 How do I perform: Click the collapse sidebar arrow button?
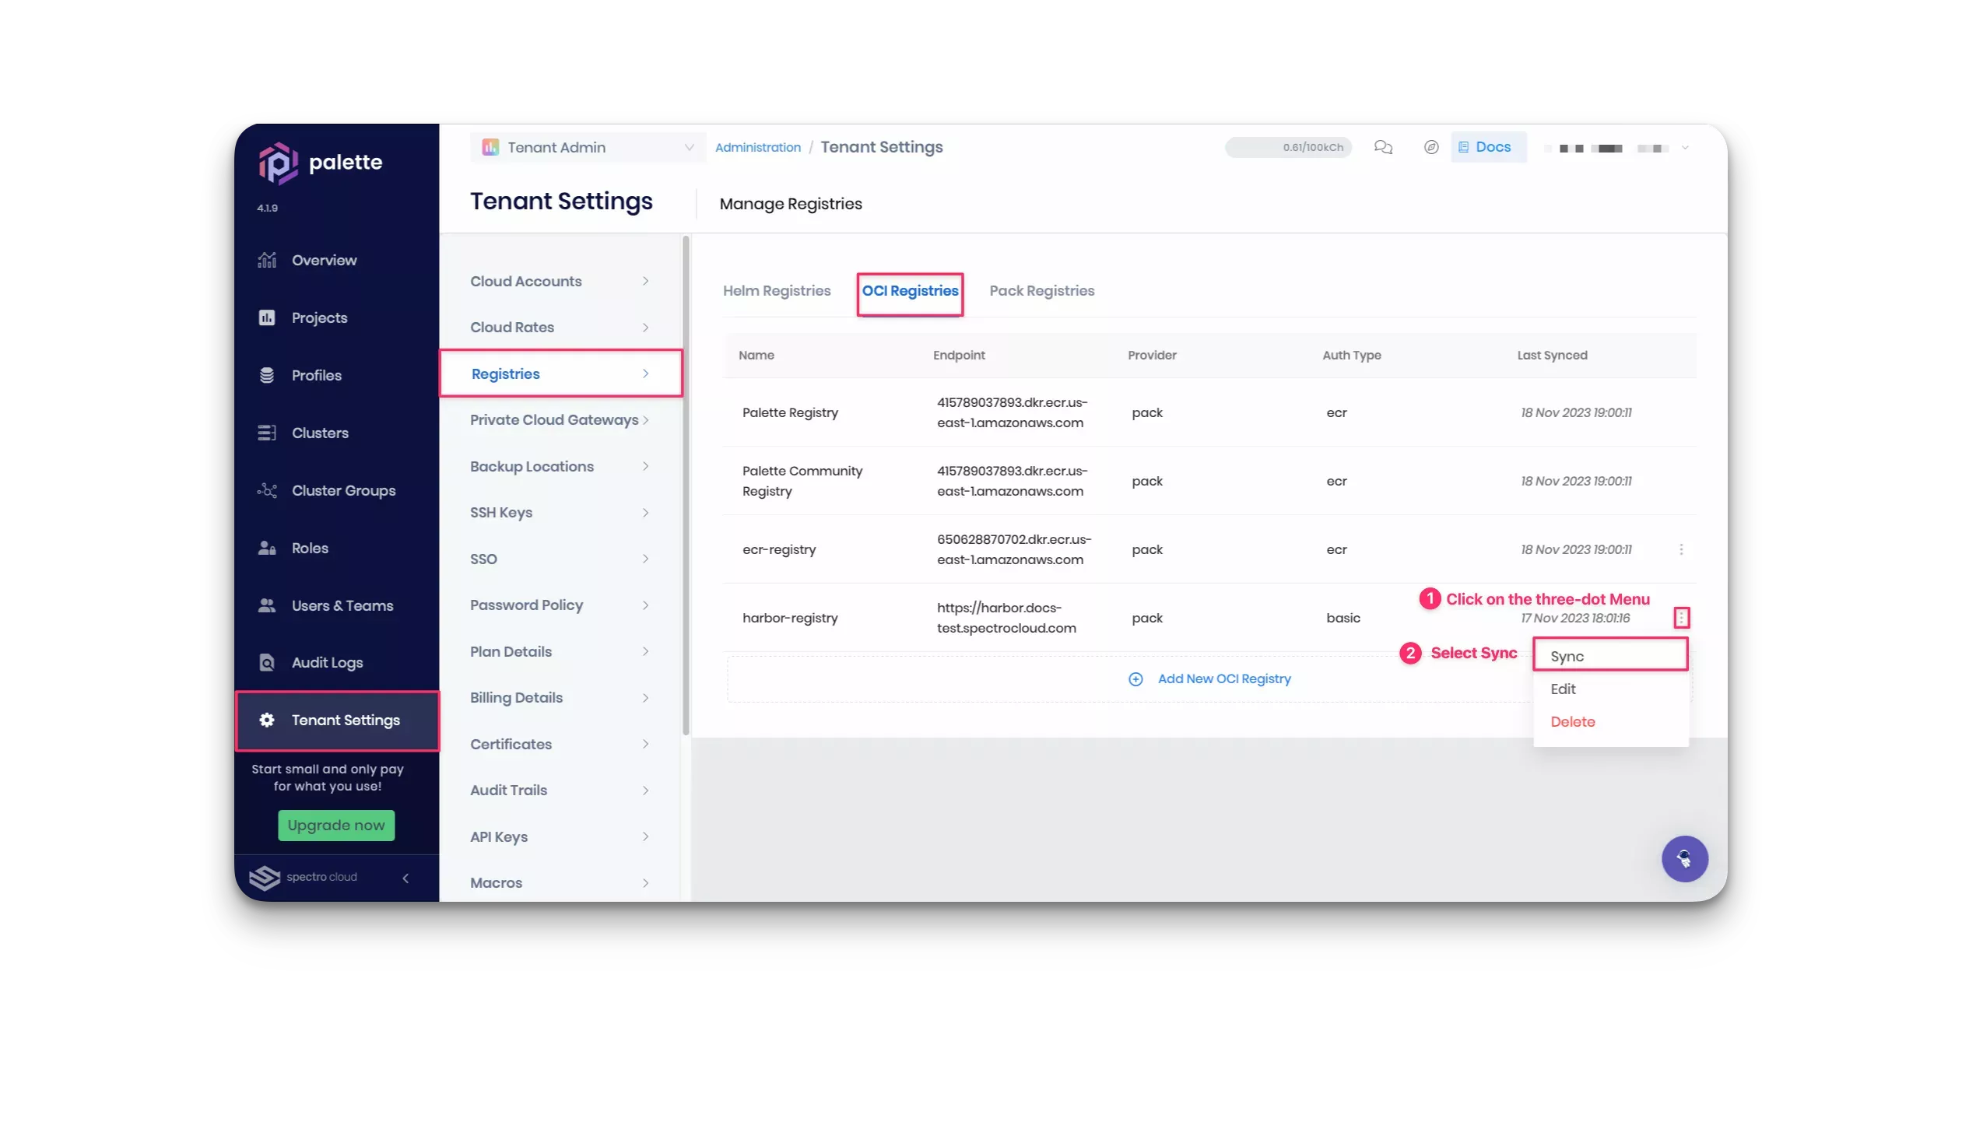pos(405,876)
